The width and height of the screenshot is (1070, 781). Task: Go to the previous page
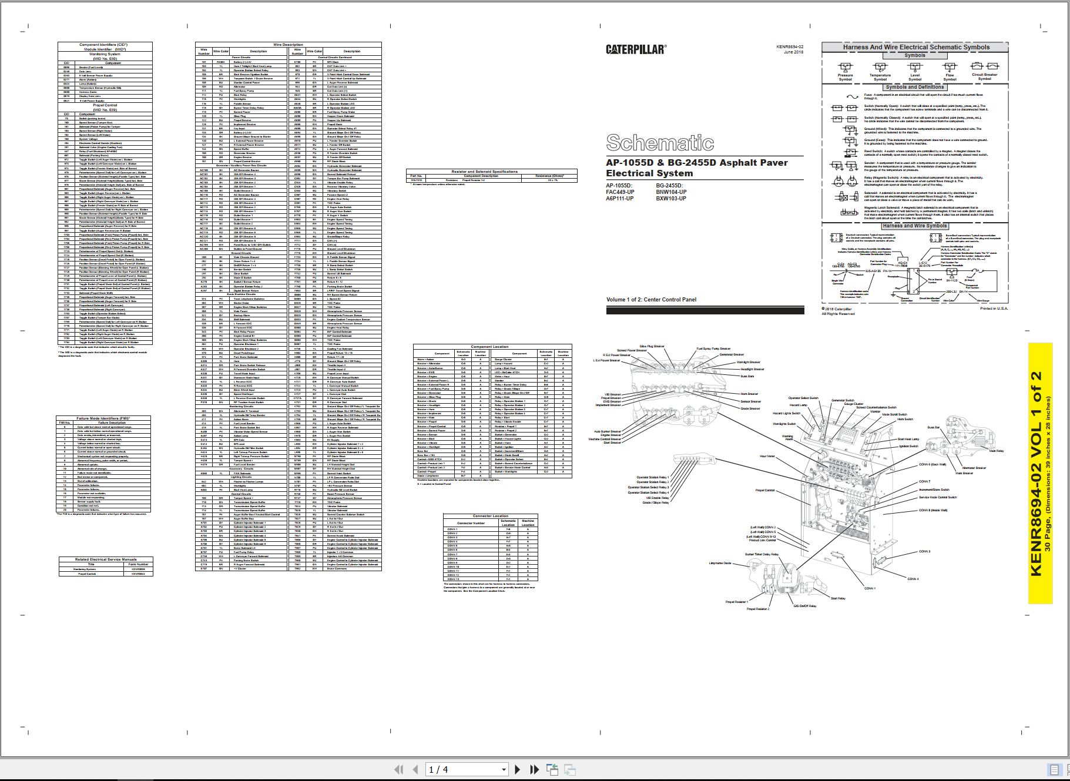[x=416, y=769]
